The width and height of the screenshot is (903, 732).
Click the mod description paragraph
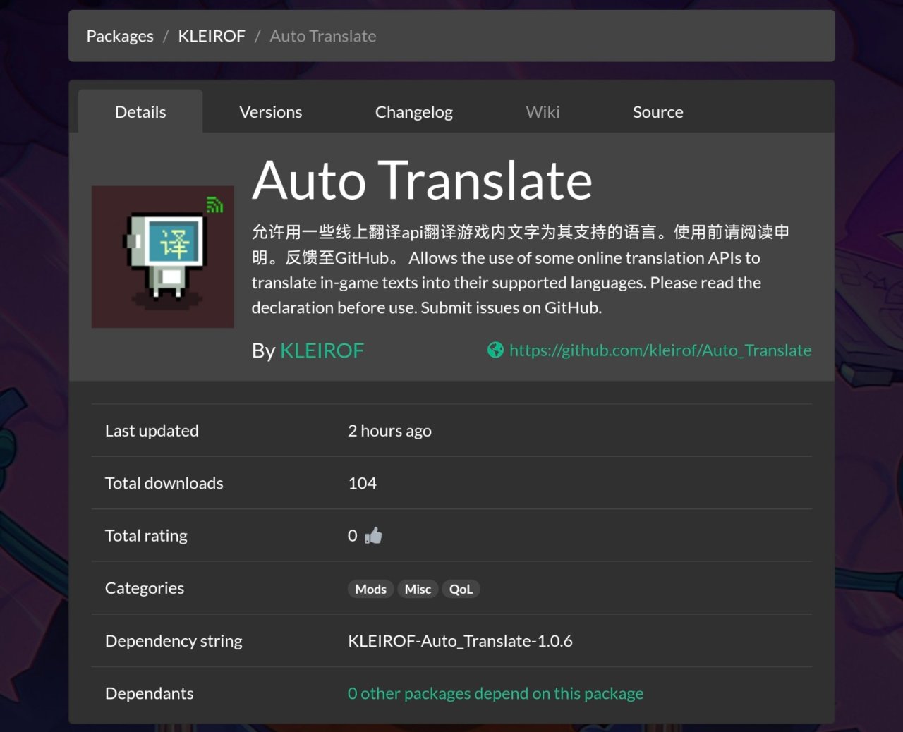(521, 269)
